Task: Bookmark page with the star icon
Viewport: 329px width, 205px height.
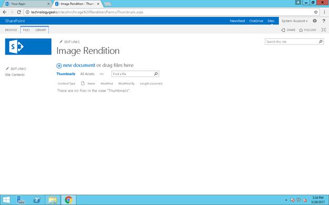Action: pos(316,12)
